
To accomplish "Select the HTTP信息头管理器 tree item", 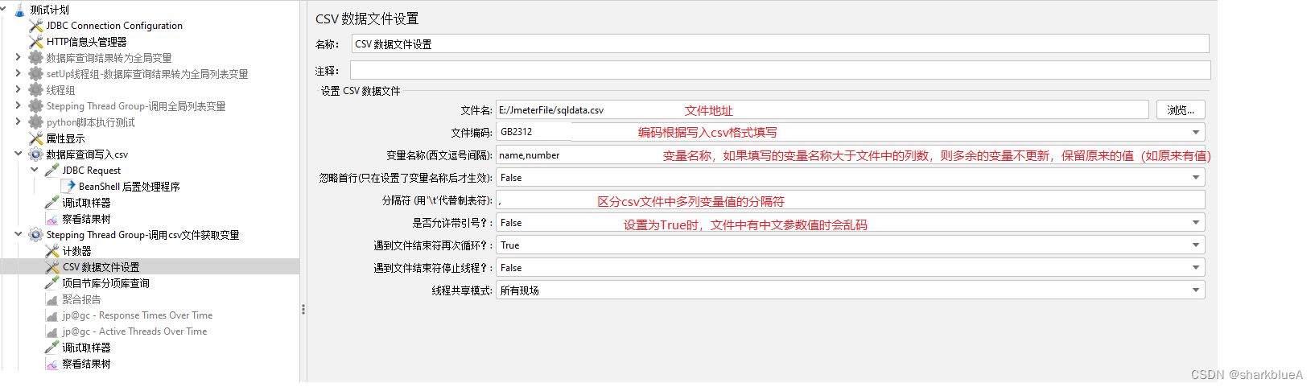I will (87, 42).
